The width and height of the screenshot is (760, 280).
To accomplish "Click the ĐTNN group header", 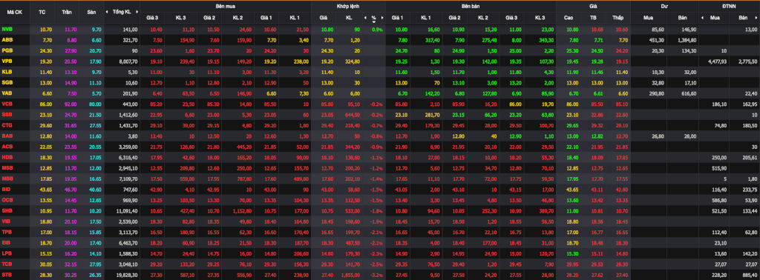I will [729, 6].
